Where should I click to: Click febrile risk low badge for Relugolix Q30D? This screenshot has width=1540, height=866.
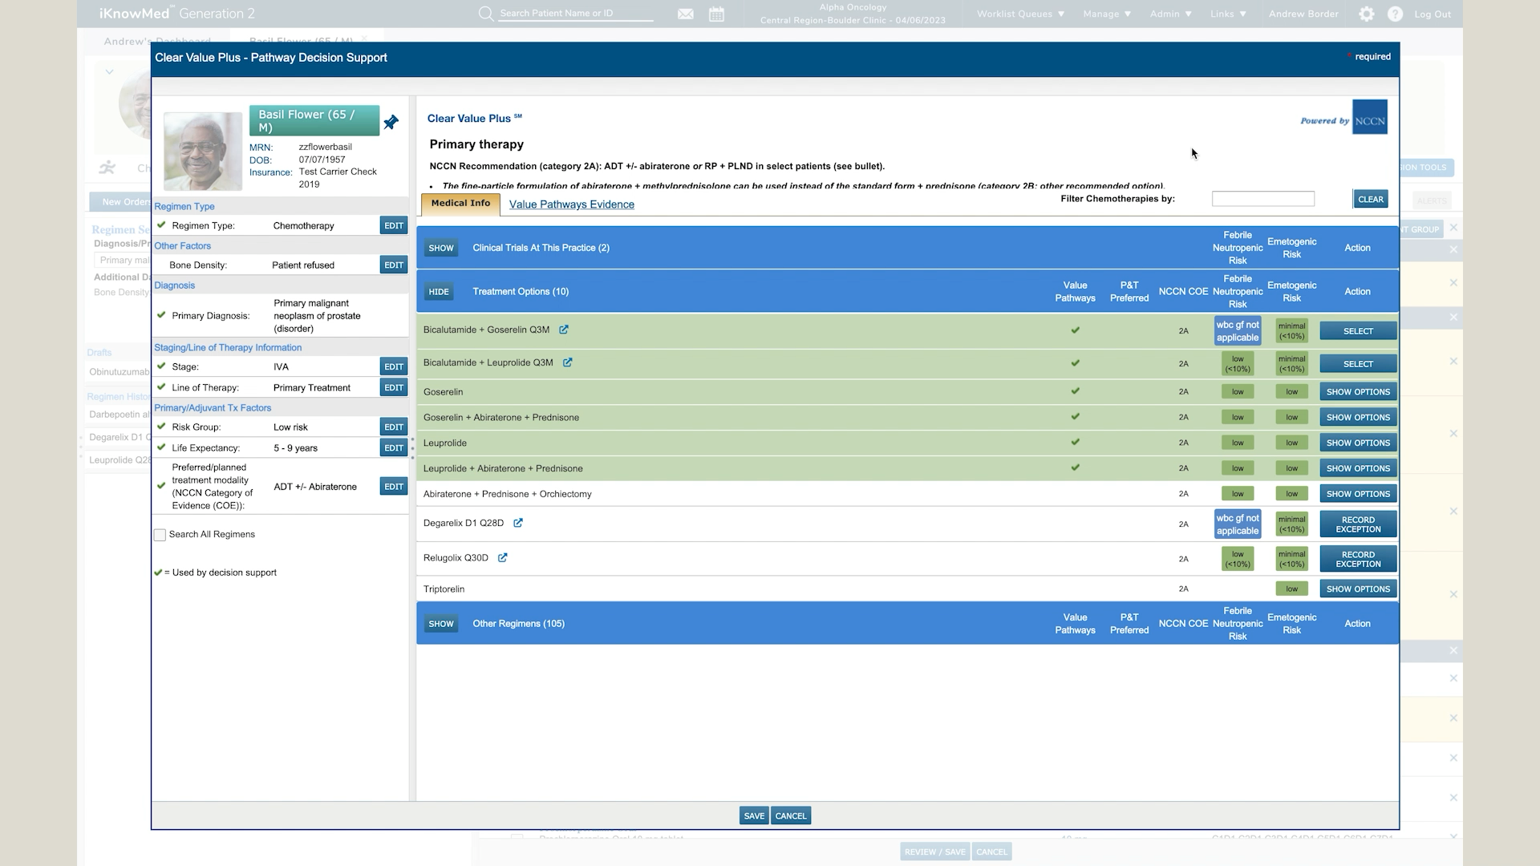[x=1238, y=559]
